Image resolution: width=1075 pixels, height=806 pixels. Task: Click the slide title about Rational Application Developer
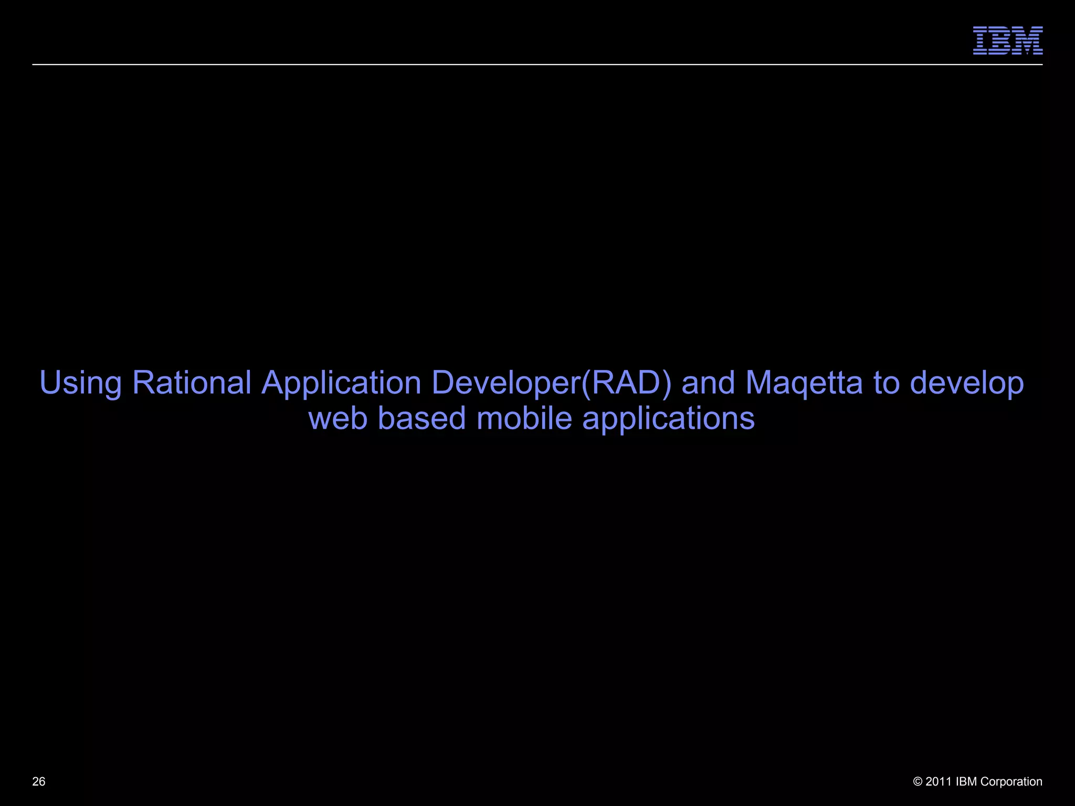[x=532, y=400]
